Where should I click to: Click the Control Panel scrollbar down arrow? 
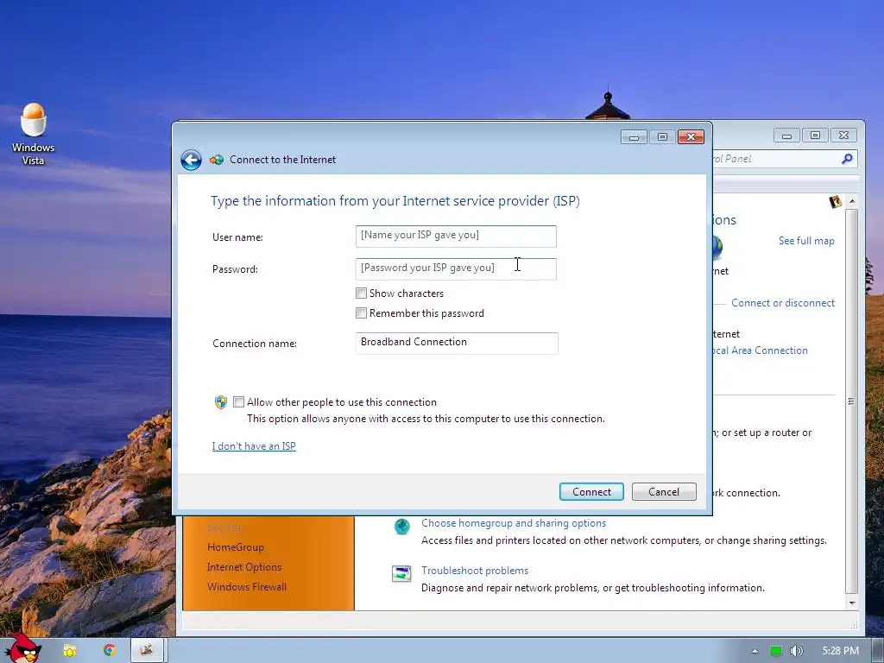(x=852, y=603)
